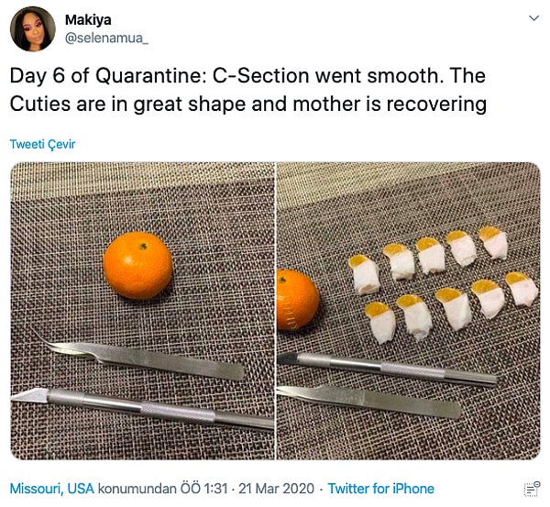This screenshot has height=507, width=550.
Task: Open the Twitter for iPhone source link
Action: [380, 489]
